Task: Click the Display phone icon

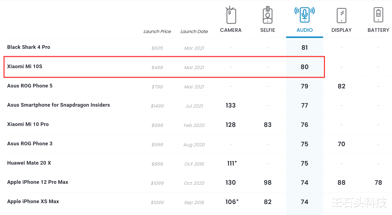Action: tap(341, 15)
